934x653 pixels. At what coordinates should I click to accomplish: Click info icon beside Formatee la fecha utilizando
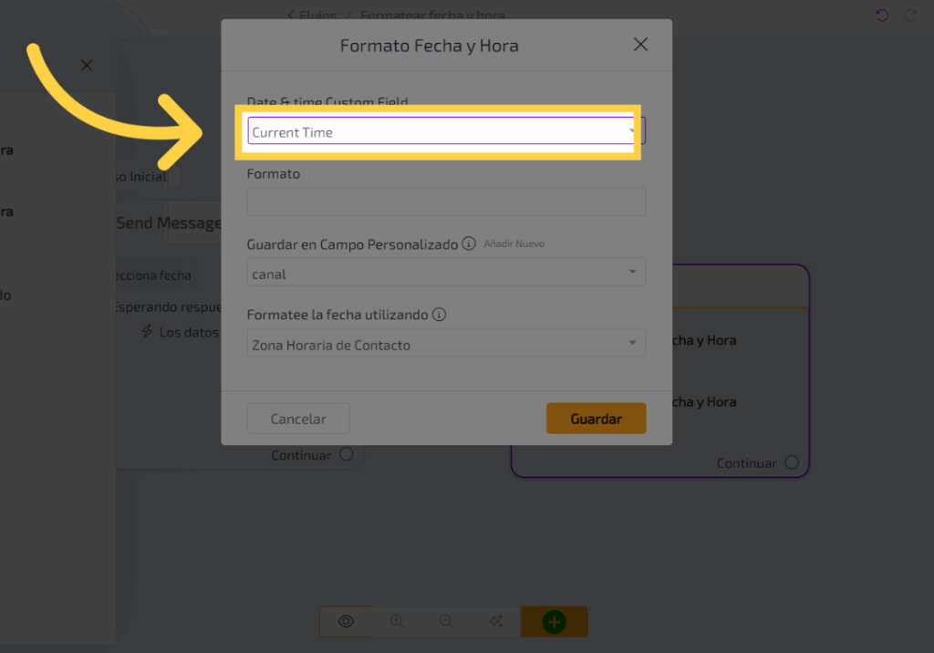[x=439, y=315]
